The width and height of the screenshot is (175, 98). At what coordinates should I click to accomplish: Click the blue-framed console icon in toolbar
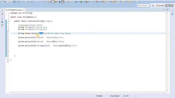(x=14, y=2)
